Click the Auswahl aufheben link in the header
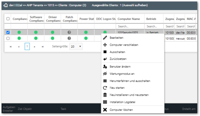The width and height of the screenshot is (200, 116). [135, 5]
